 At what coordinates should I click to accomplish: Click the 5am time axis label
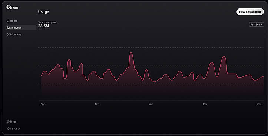(151, 104)
